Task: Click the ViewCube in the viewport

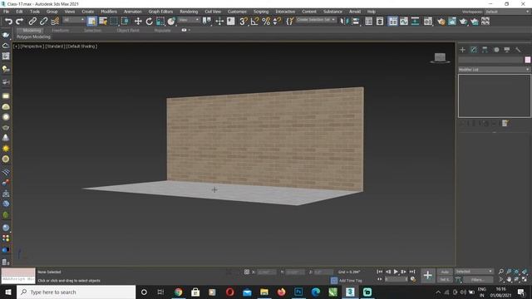Action: (440, 58)
